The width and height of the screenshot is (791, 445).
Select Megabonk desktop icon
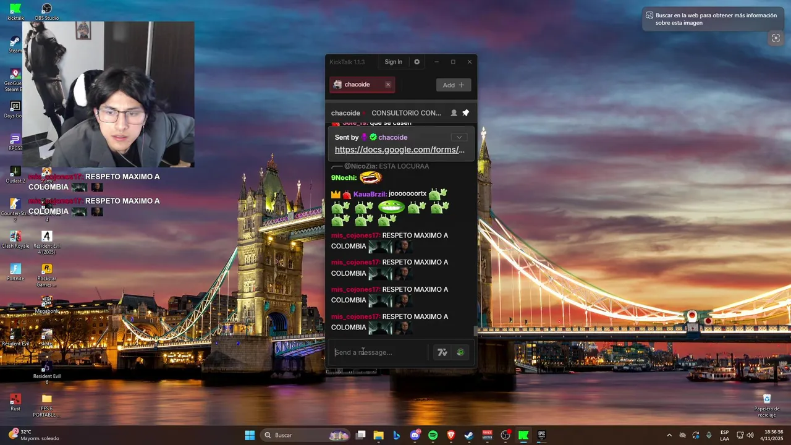(x=46, y=305)
